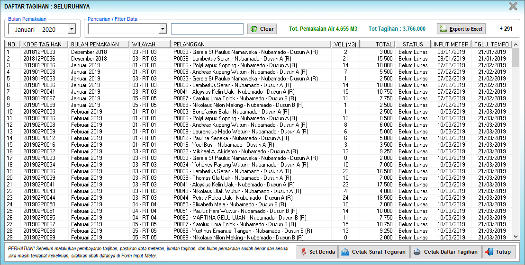Open the Bulan Pemakaian month dropdown
The image size is (525, 265).
point(72,29)
